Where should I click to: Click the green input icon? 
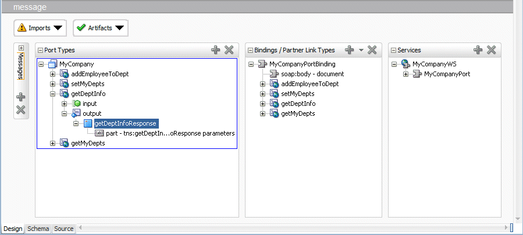(76, 104)
